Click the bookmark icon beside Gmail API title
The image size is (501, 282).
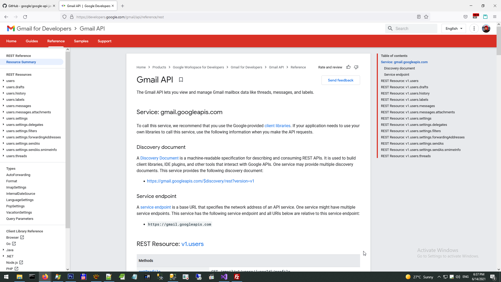point(181,80)
